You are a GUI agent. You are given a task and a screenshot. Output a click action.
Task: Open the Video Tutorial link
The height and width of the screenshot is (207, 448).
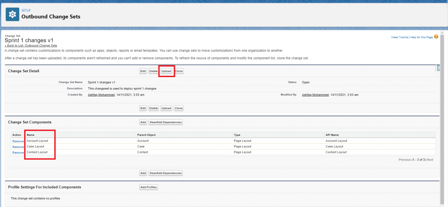tap(399, 37)
